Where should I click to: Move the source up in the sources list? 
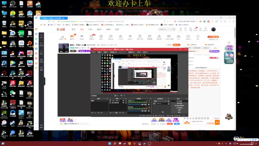point(120,113)
